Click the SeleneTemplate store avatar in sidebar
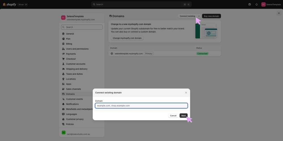The width and height of the screenshot is (283, 141). coord(63,18)
